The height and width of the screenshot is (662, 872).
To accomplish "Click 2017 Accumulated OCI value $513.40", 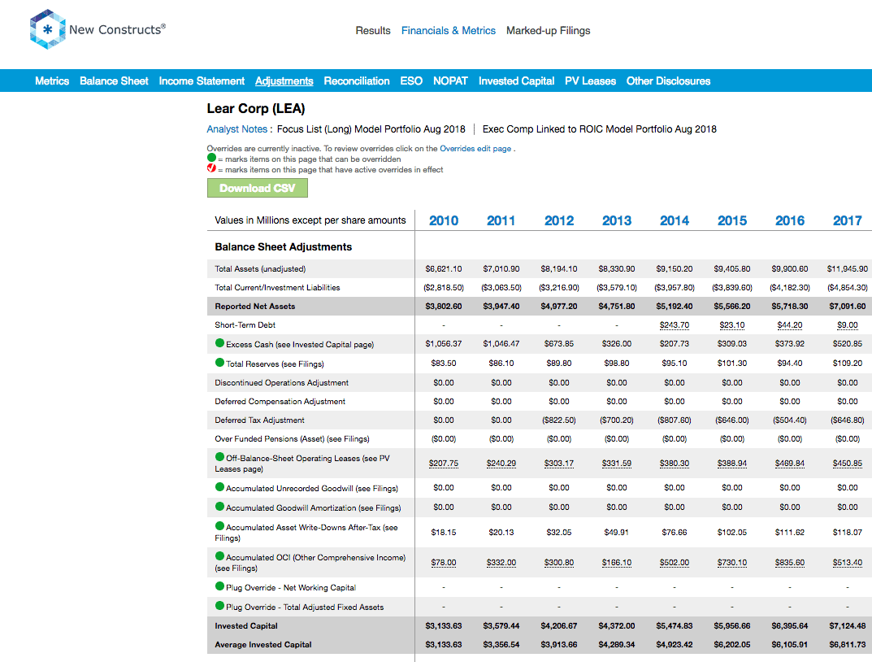I will (x=848, y=563).
